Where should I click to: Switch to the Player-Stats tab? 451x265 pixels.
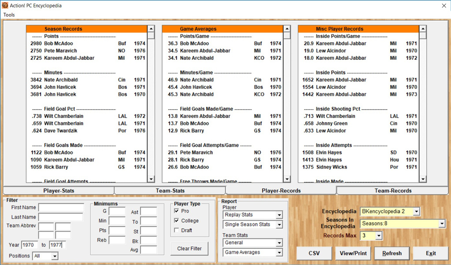[59, 191]
